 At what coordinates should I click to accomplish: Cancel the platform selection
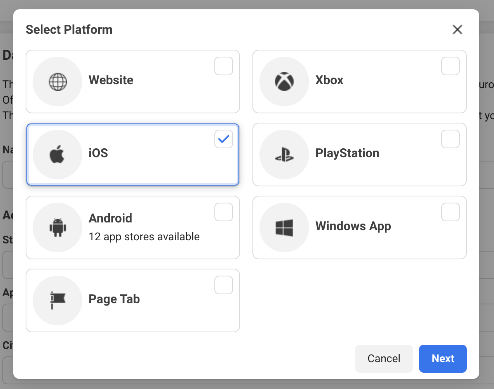pyautogui.click(x=384, y=358)
